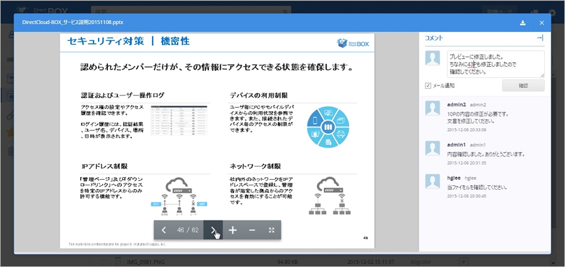This screenshot has width=565, height=267.
Task: Collapse the comment panel arrow icon
Action: pos(540,38)
